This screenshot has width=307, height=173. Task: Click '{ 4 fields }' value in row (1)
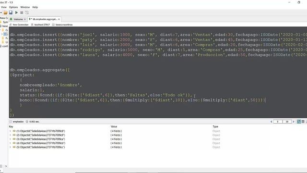pyautogui.click(x=116, y=131)
